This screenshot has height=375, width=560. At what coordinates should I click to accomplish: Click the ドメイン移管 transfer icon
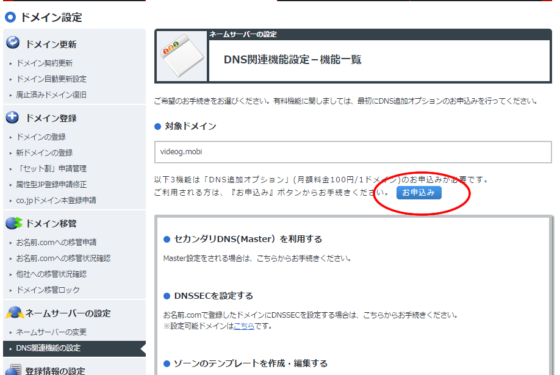pos(13,223)
